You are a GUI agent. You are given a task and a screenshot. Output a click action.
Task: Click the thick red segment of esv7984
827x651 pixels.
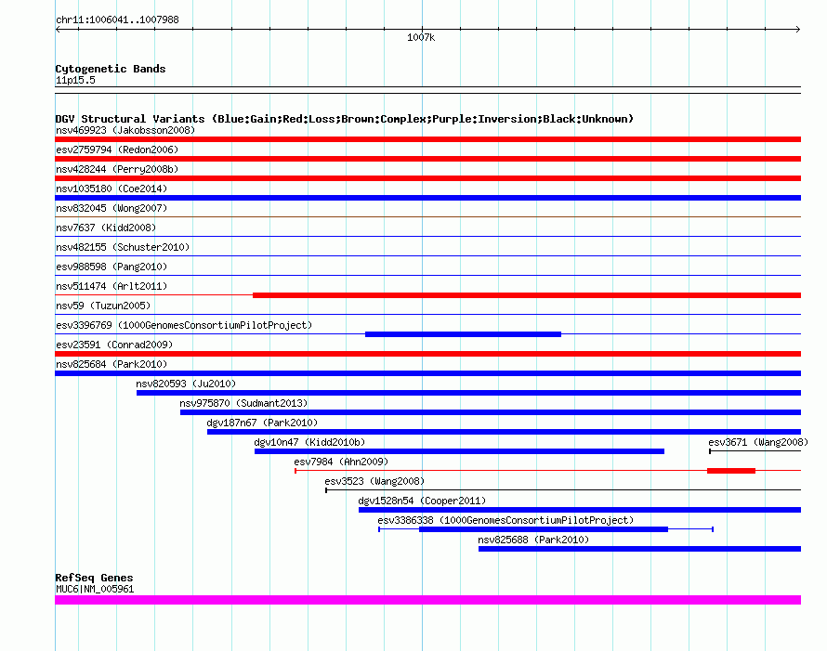click(x=731, y=471)
